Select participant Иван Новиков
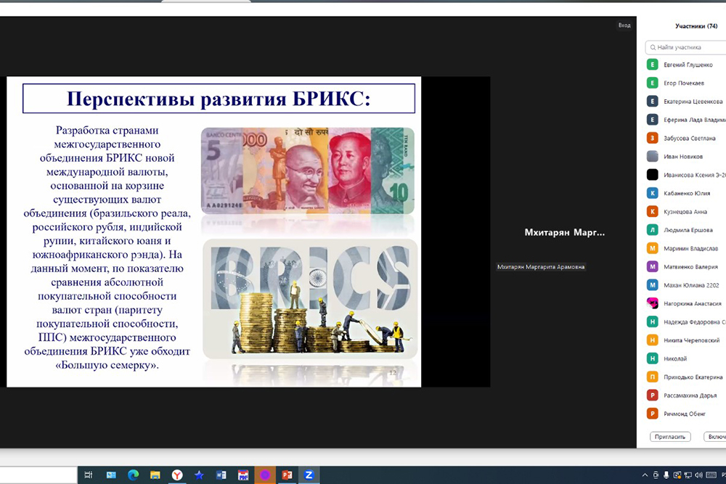 tap(683, 156)
